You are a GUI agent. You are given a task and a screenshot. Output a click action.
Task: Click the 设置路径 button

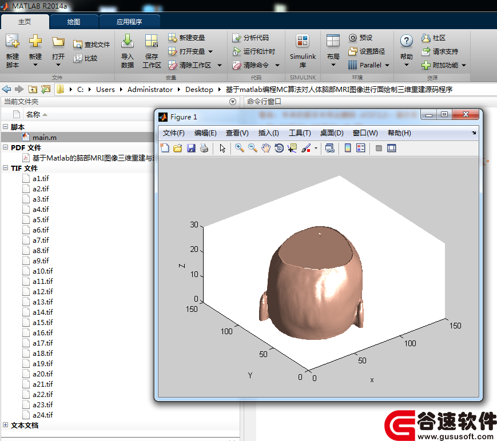click(x=367, y=51)
